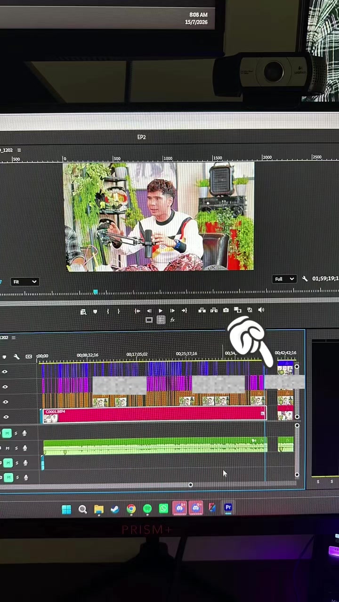The image size is (339, 602).
Task: Click Export Frame camera icon
Action: 226,310
